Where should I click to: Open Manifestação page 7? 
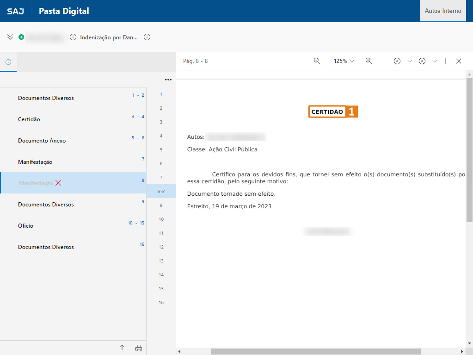[73, 162]
